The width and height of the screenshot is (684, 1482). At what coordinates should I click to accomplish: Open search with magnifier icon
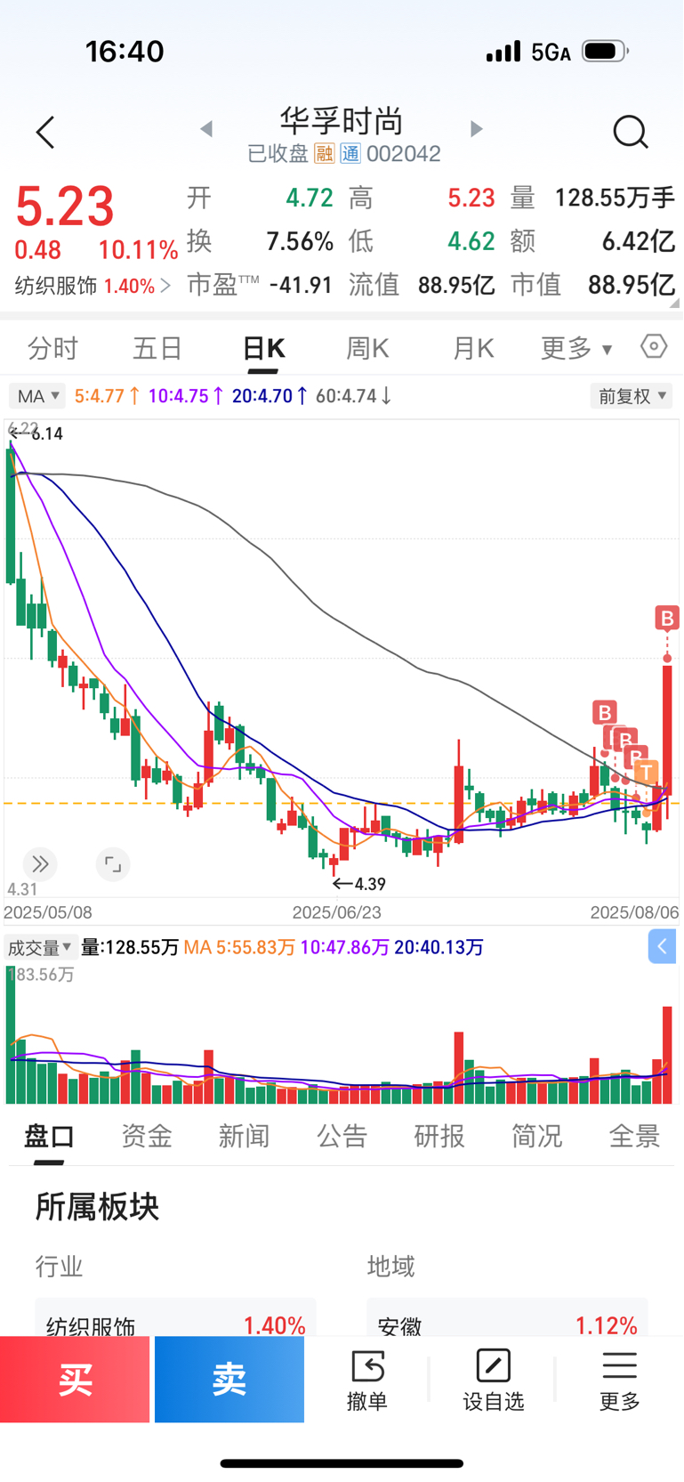tap(631, 132)
